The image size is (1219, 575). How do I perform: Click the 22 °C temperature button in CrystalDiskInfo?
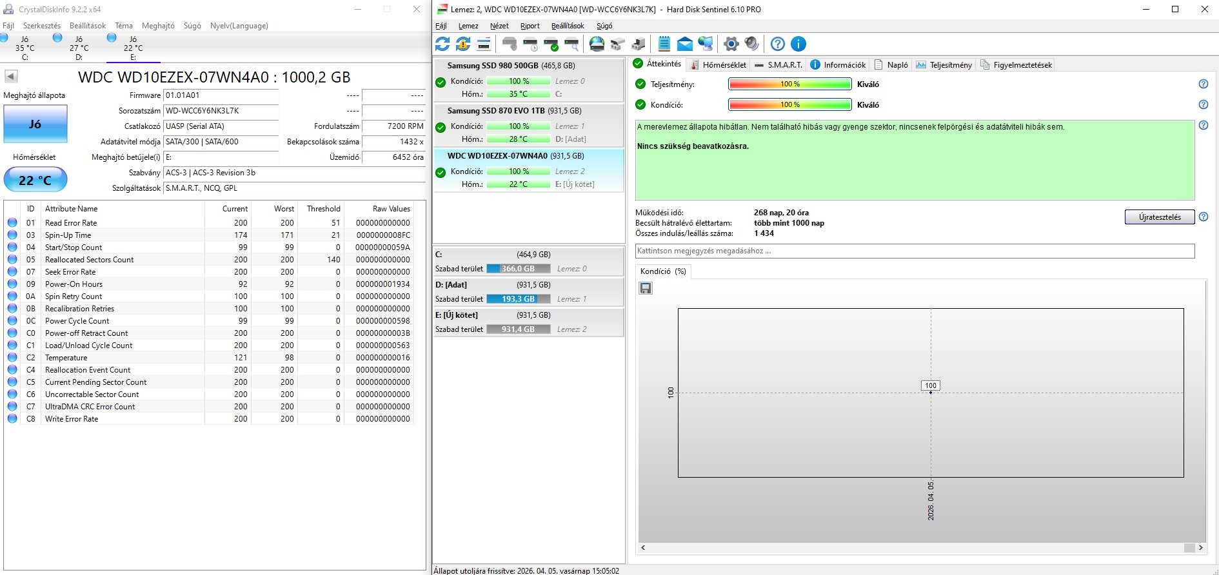coord(35,180)
